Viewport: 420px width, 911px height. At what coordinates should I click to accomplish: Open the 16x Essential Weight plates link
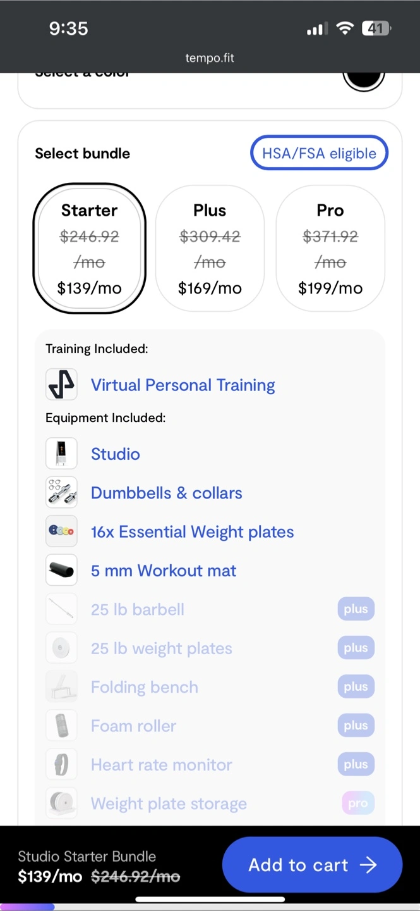click(x=192, y=532)
